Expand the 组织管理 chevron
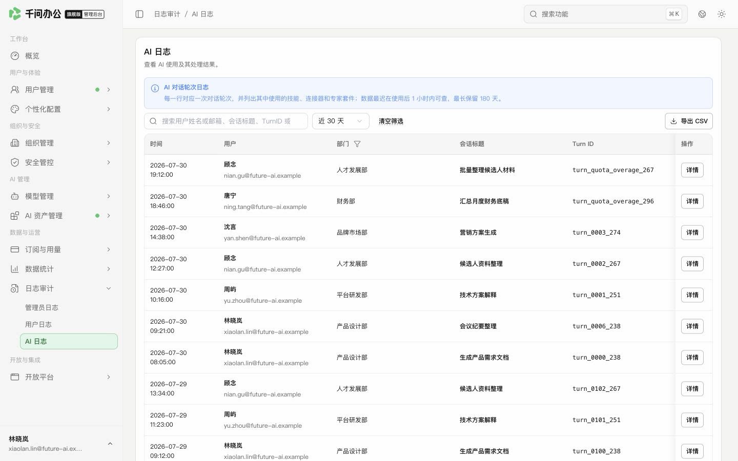 (x=109, y=143)
